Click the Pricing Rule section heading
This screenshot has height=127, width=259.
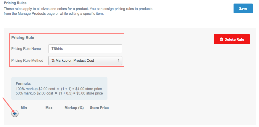(x=22, y=38)
